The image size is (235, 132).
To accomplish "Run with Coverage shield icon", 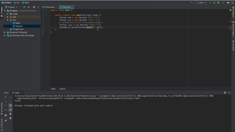I will click(218, 3).
